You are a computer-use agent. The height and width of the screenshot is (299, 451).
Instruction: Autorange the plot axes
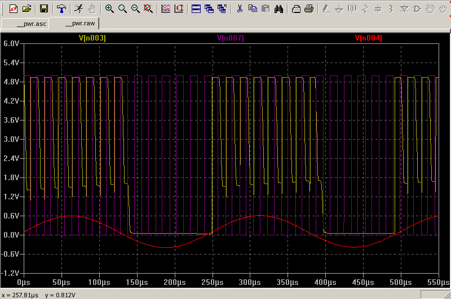pyautogui.click(x=179, y=8)
